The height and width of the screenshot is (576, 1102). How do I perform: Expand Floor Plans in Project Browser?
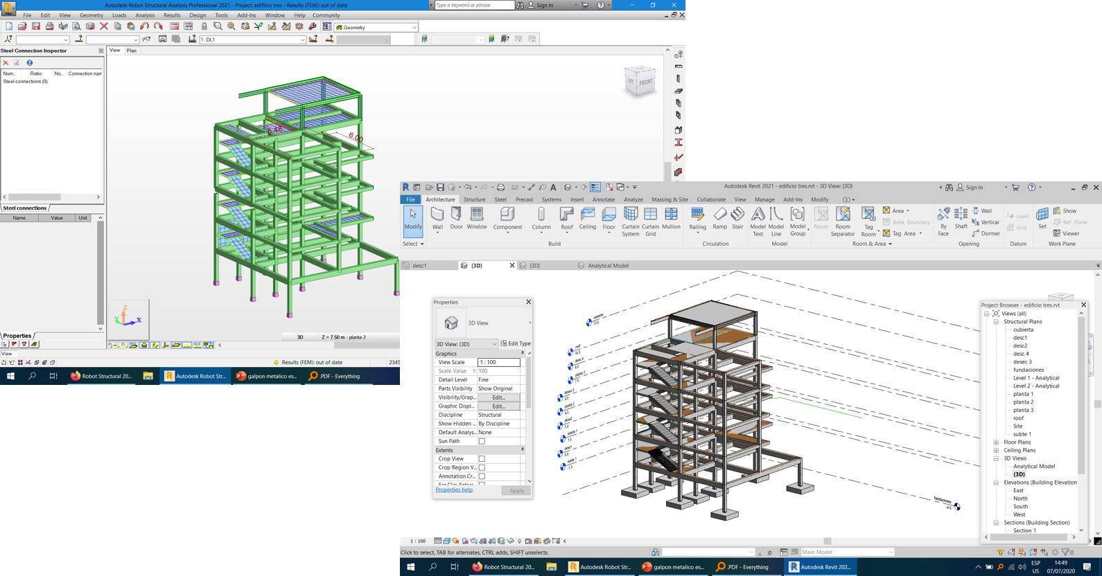[996, 442]
